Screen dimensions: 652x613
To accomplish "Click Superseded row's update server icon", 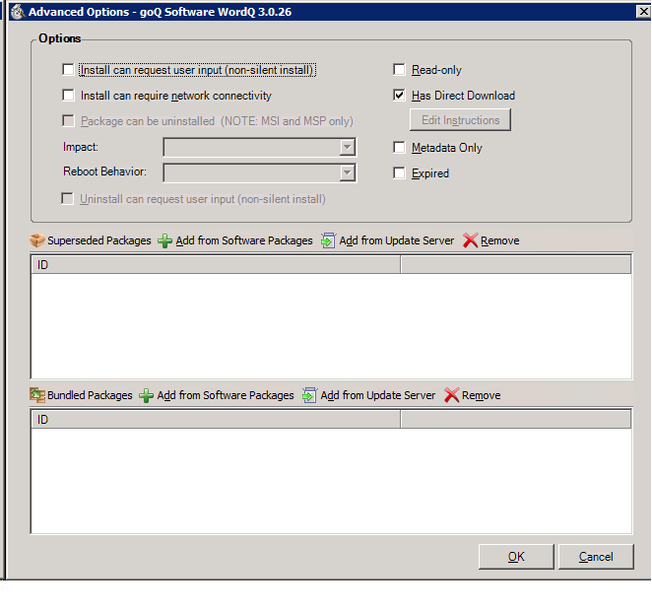I will coord(329,240).
